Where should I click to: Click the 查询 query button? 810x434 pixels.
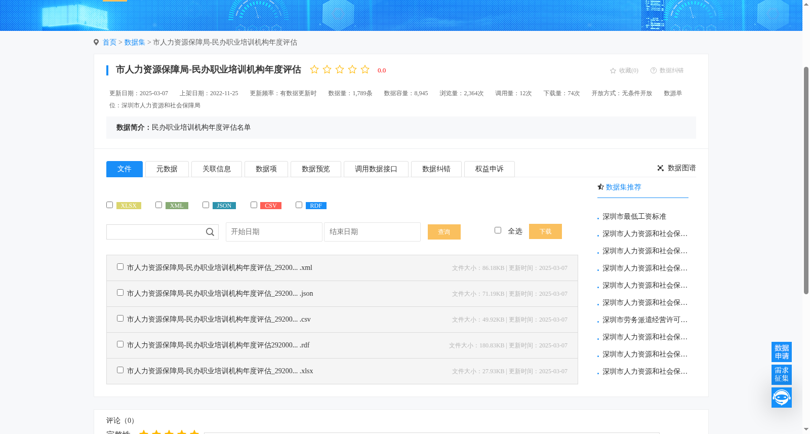(444, 232)
